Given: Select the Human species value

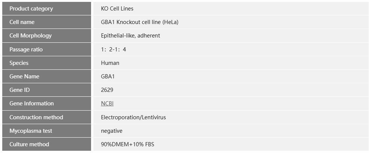Looking at the screenshot, I should 110,63.
